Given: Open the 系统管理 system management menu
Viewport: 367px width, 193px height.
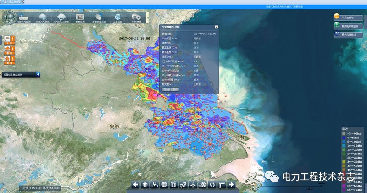Looking at the screenshot, I should coord(136,17).
